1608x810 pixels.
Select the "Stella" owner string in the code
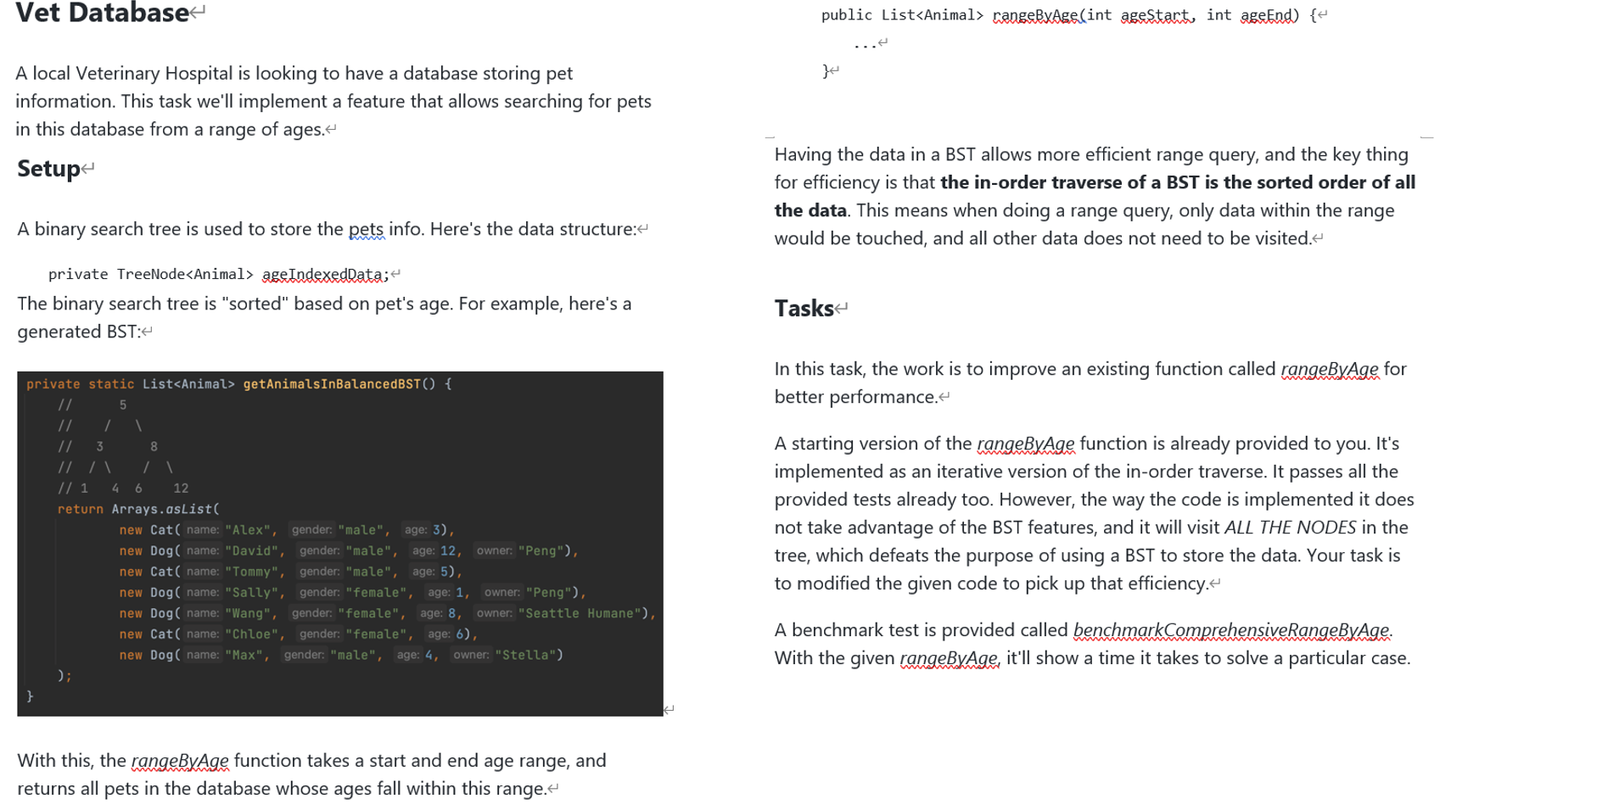click(x=524, y=654)
